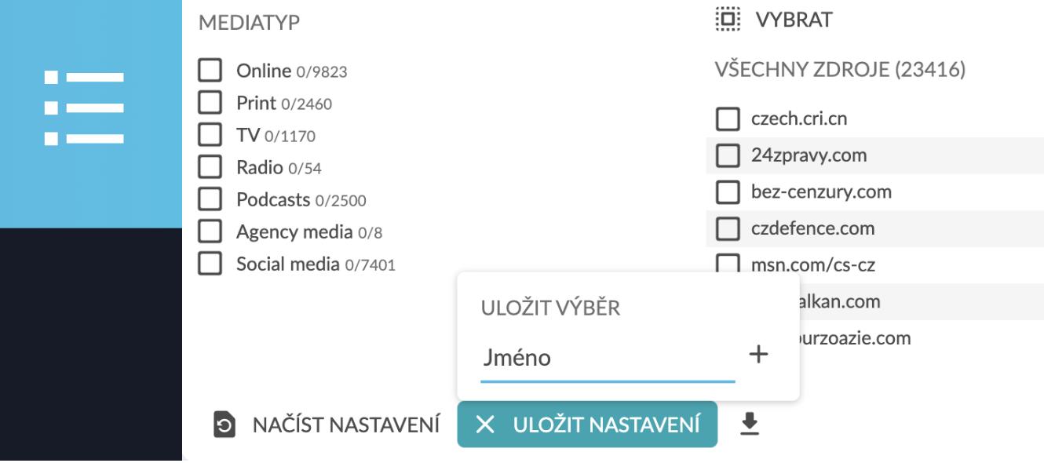Click the Vybrat selection icon

[728, 20]
